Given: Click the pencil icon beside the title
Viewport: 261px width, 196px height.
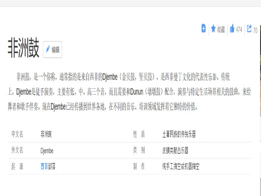Looking at the screenshot, I should click(x=48, y=49).
